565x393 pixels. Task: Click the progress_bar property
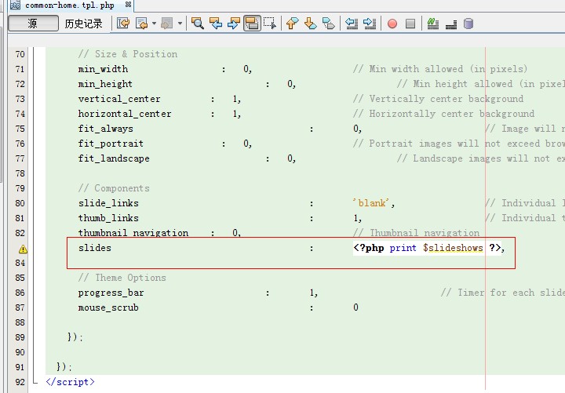pos(111,293)
